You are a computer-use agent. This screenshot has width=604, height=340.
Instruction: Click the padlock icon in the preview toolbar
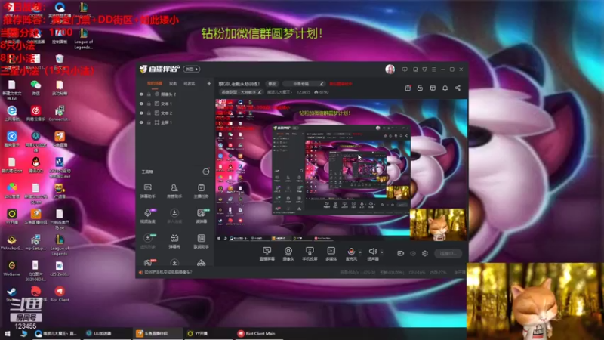click(420, 88)
